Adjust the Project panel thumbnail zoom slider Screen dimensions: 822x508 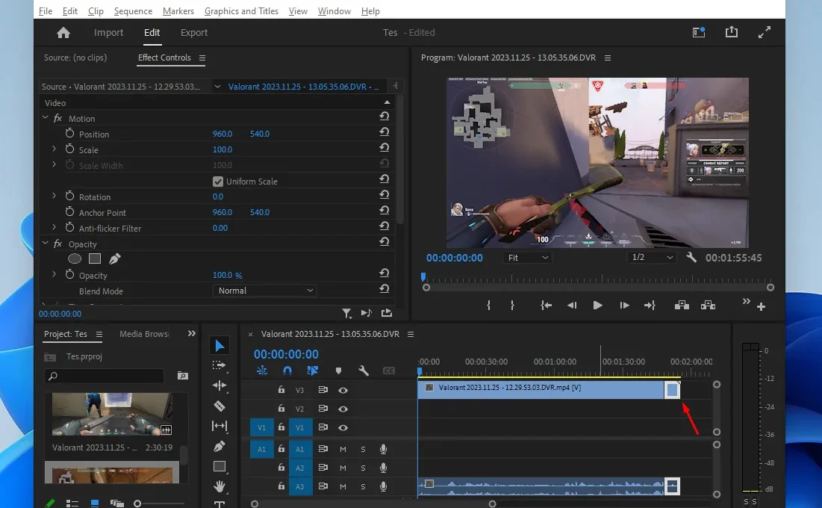[x=137, y=504]
